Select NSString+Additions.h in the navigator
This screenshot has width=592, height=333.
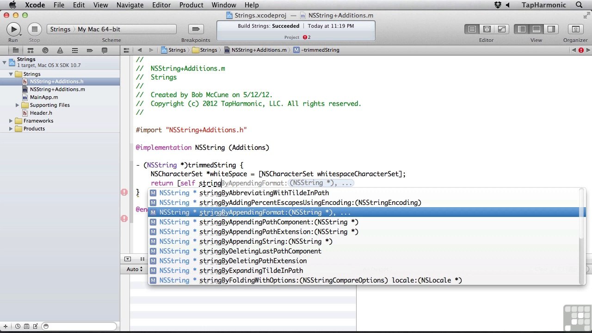coord(60,81)
